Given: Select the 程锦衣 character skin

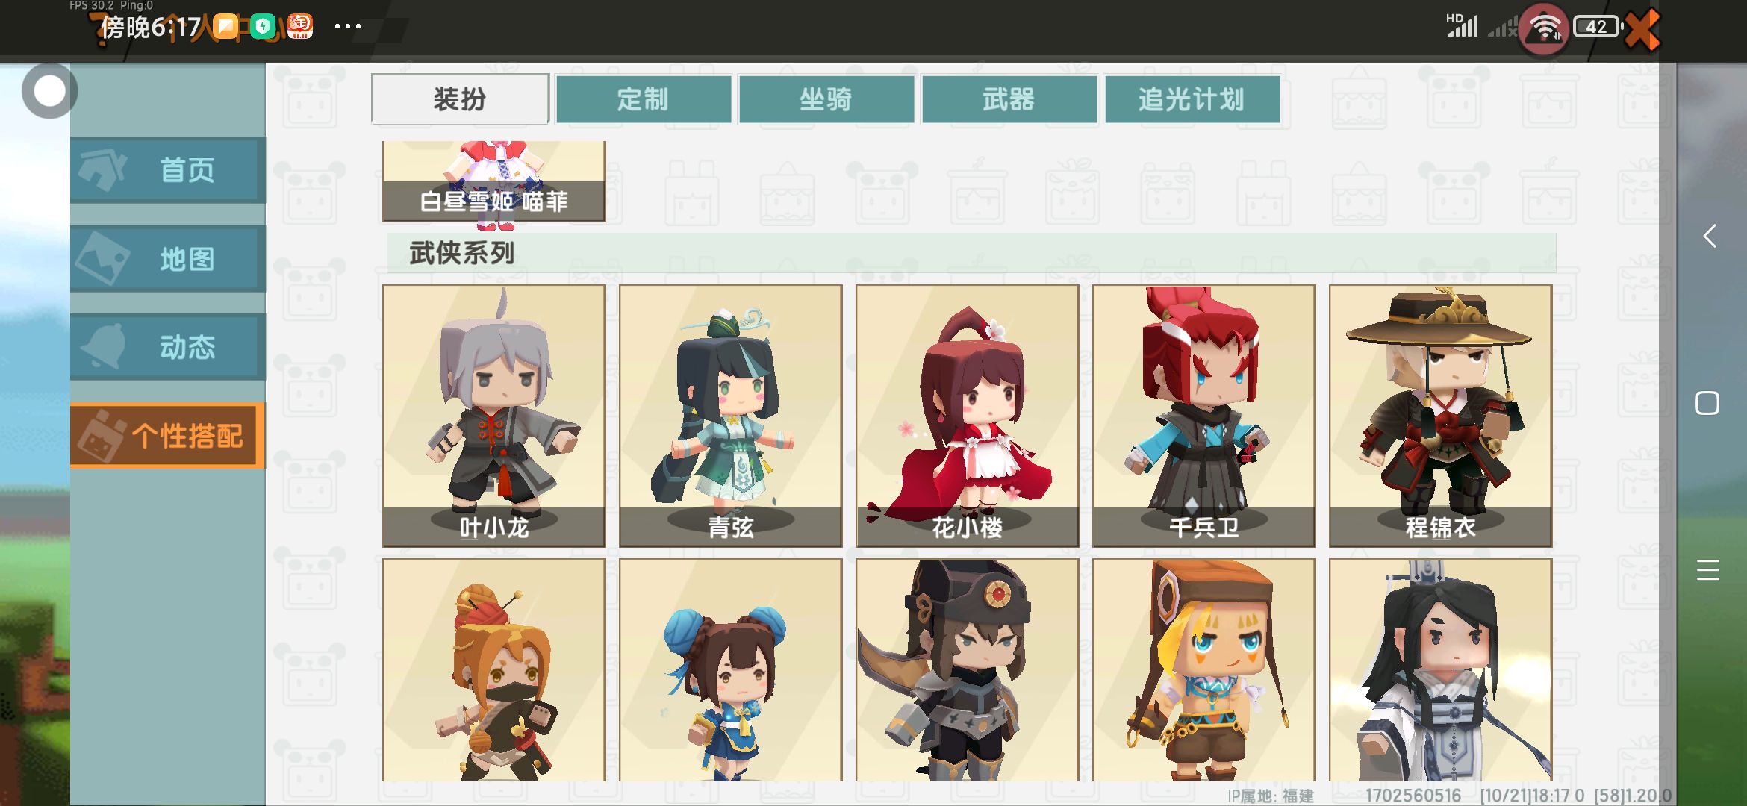Looking at the screenshot, I should pyautogui.click(x=1440, y=416).
